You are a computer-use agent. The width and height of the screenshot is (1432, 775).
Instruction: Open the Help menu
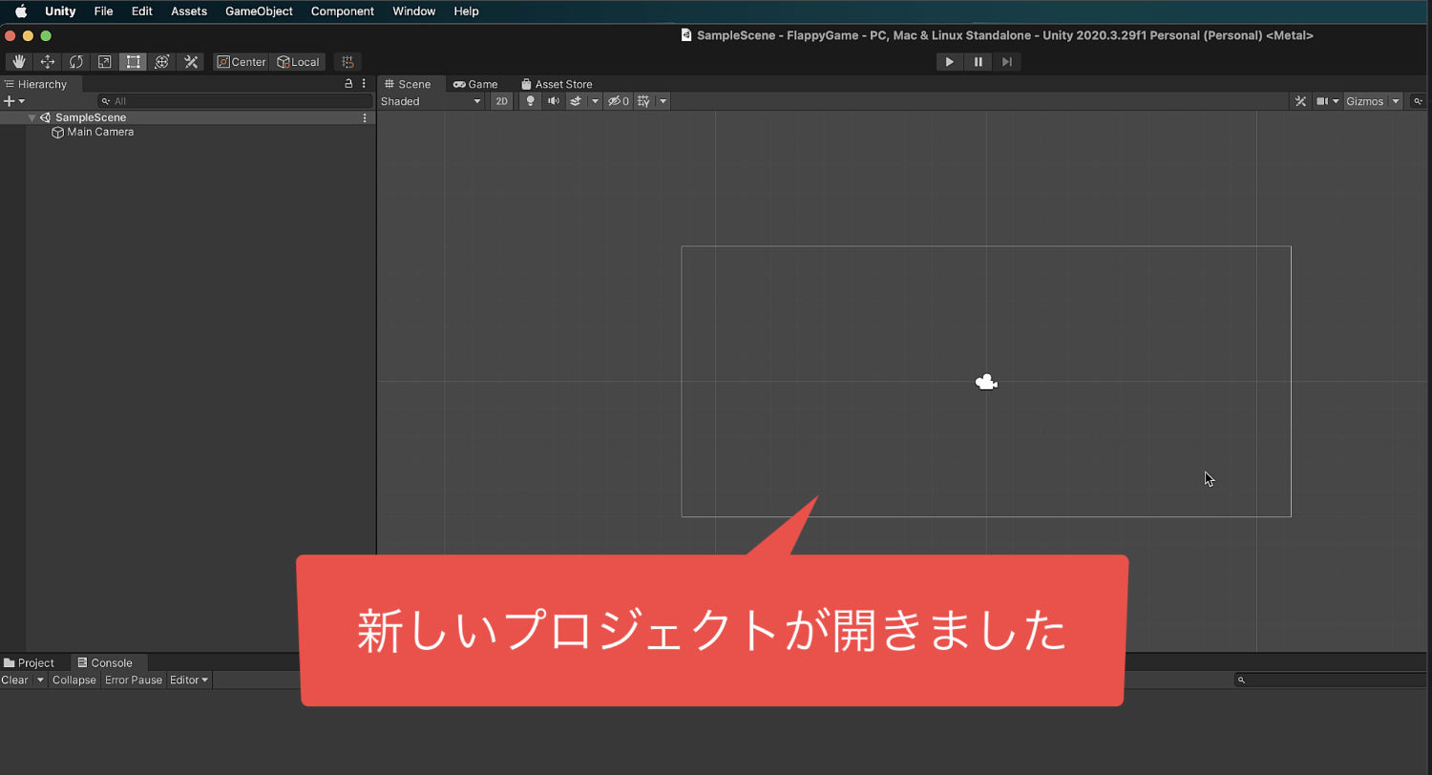(466, 11)
